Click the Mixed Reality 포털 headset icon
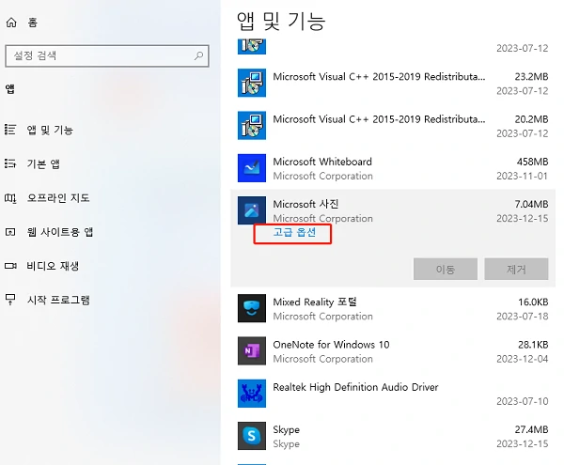 tap(252, 308)
